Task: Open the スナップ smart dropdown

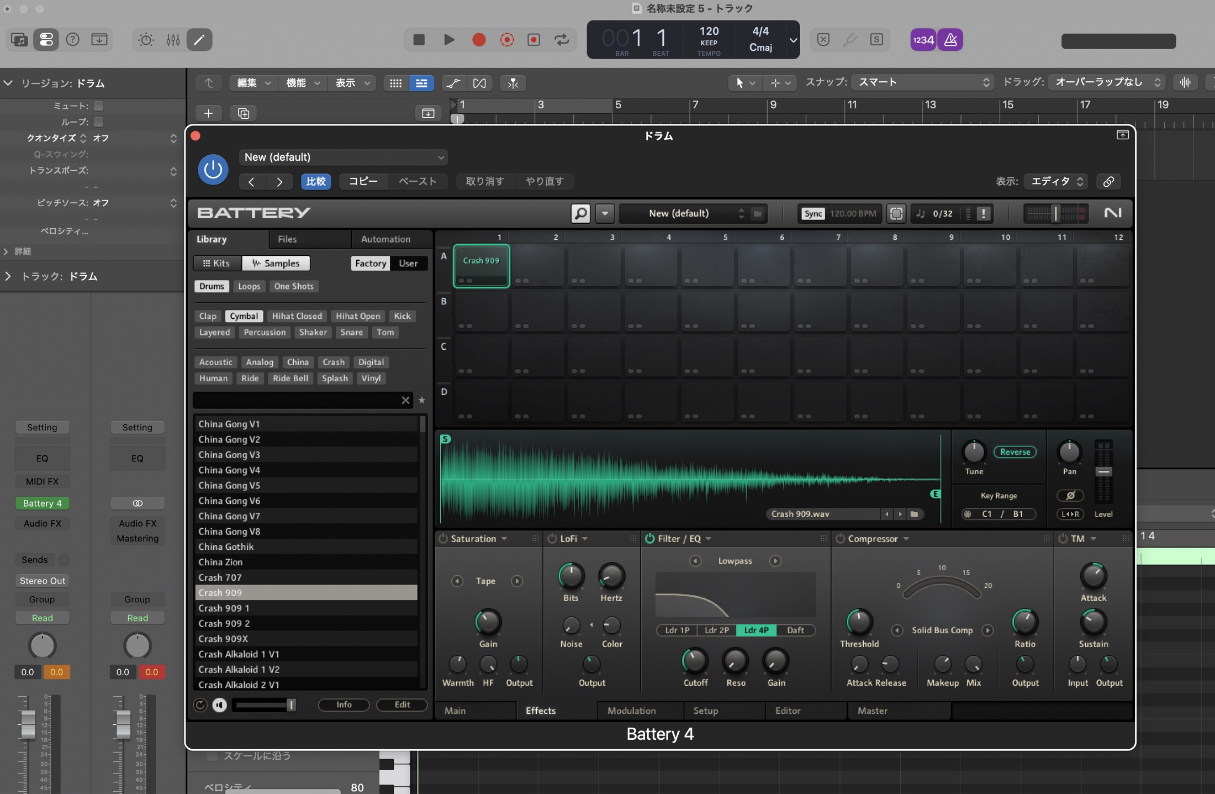Action: 922,82
